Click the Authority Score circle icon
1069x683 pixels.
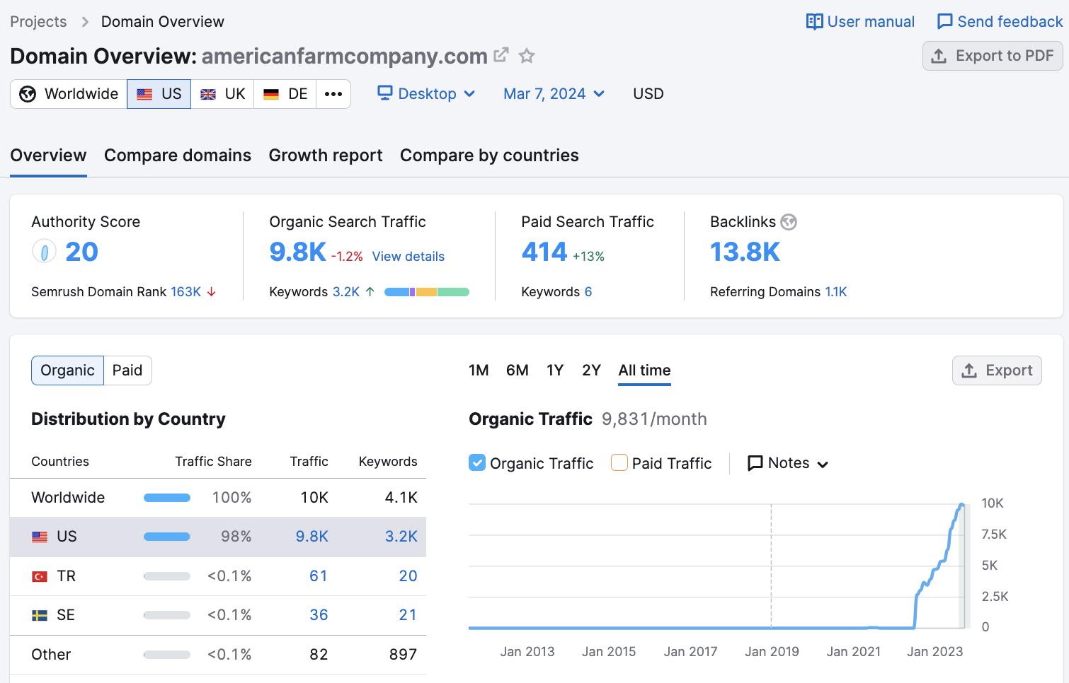pyautogui.click(x=44, y=252)
